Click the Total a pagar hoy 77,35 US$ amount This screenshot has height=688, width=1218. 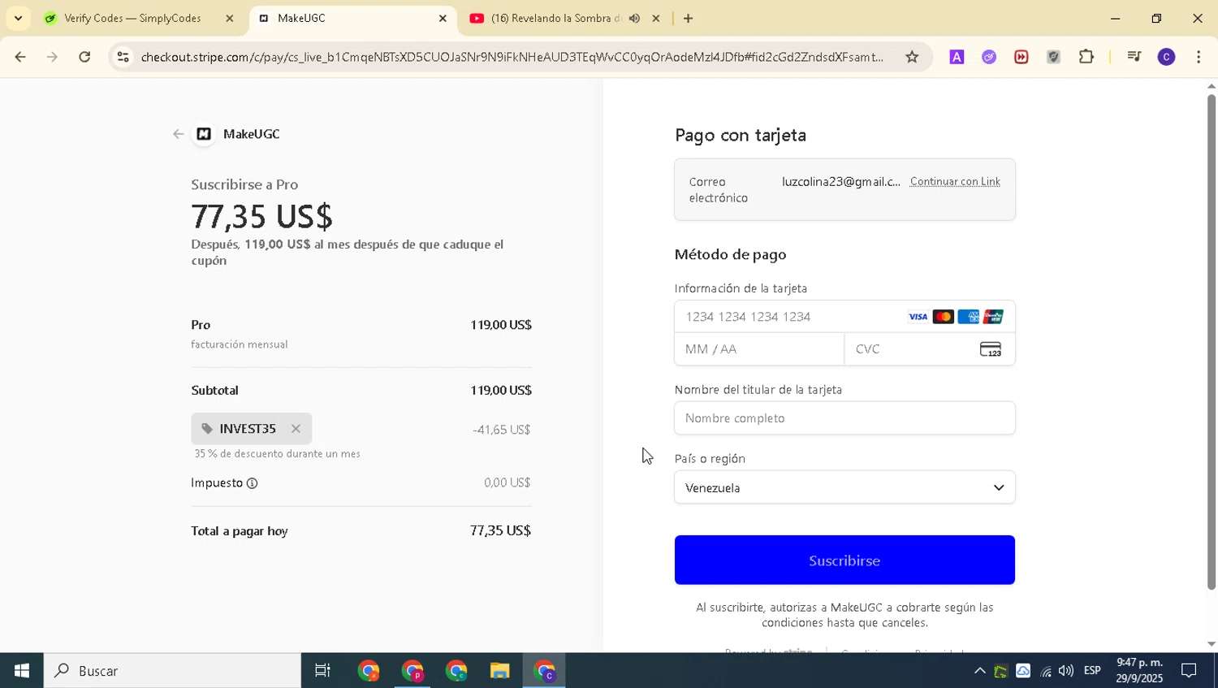(500, 530)
